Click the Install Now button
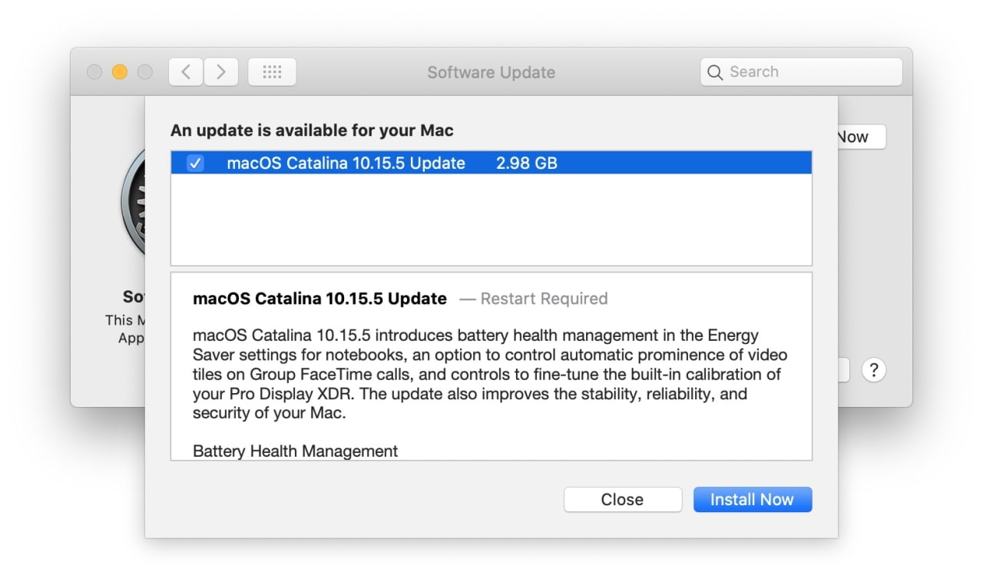Viewport: 983px width, 572px height. [x=752, y=499]
